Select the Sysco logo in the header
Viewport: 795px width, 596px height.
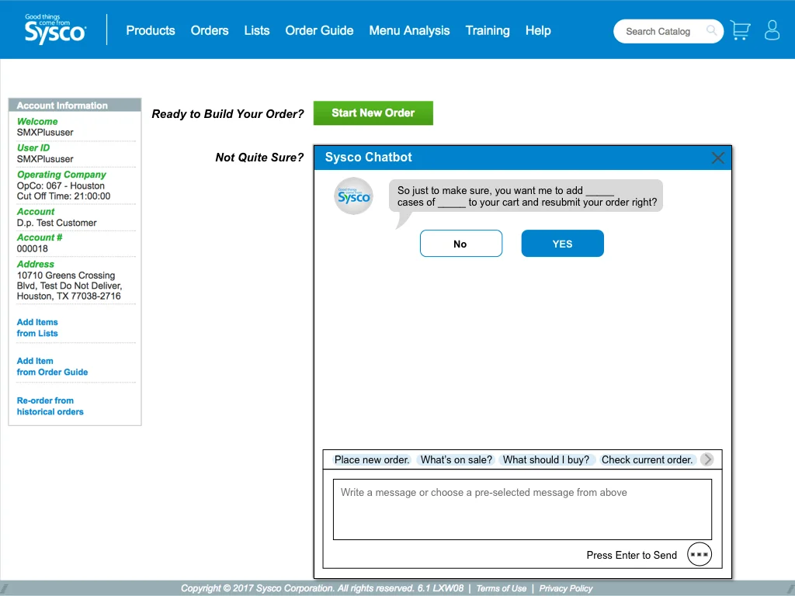(54, 29)
